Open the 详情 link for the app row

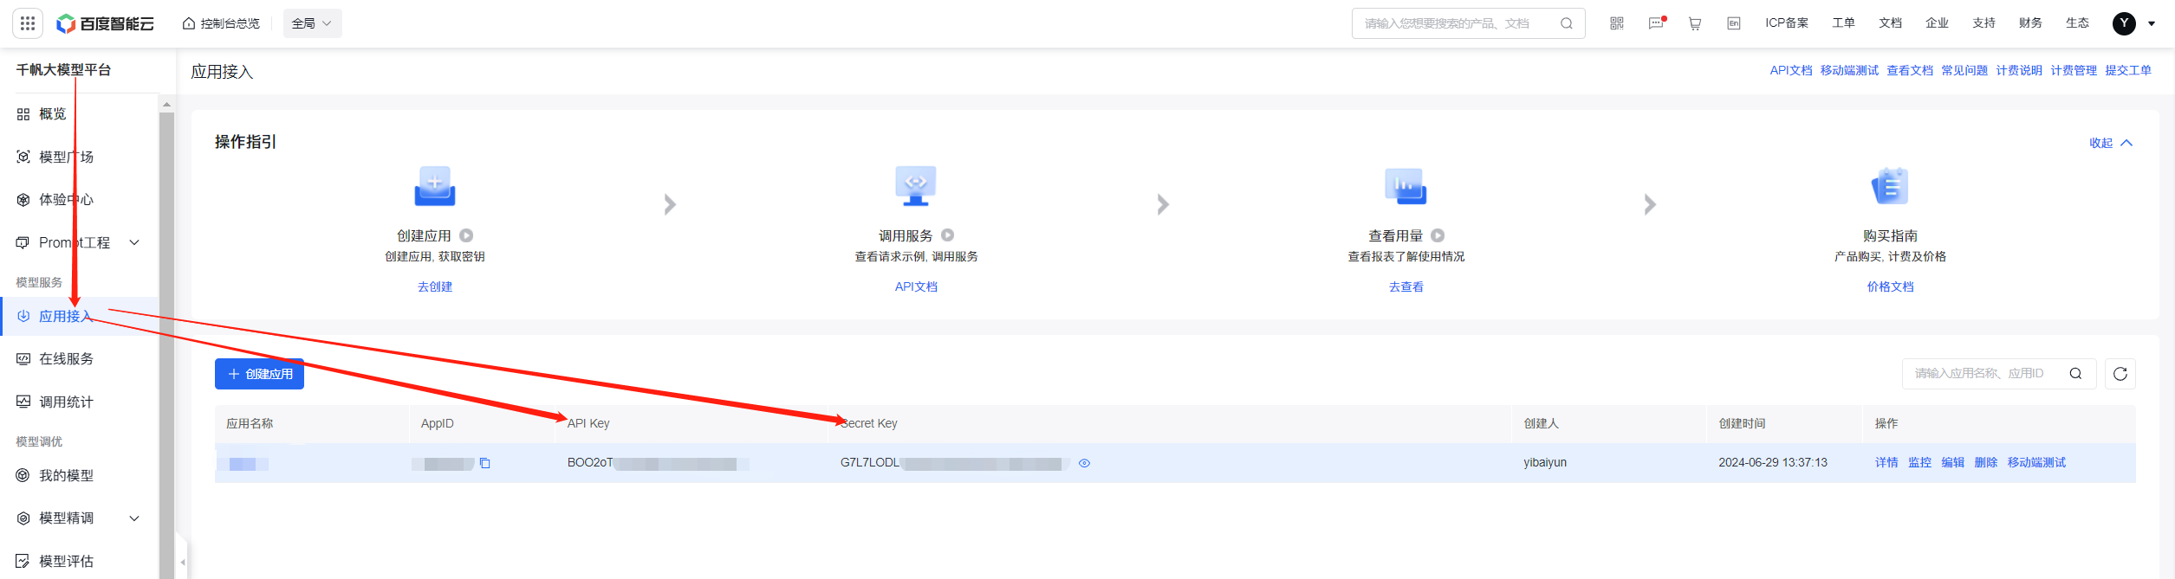pos(1886,463)
